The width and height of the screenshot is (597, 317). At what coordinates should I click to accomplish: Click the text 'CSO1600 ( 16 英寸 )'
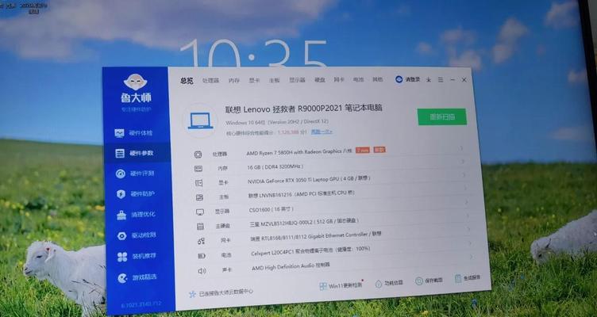[272, 209]
